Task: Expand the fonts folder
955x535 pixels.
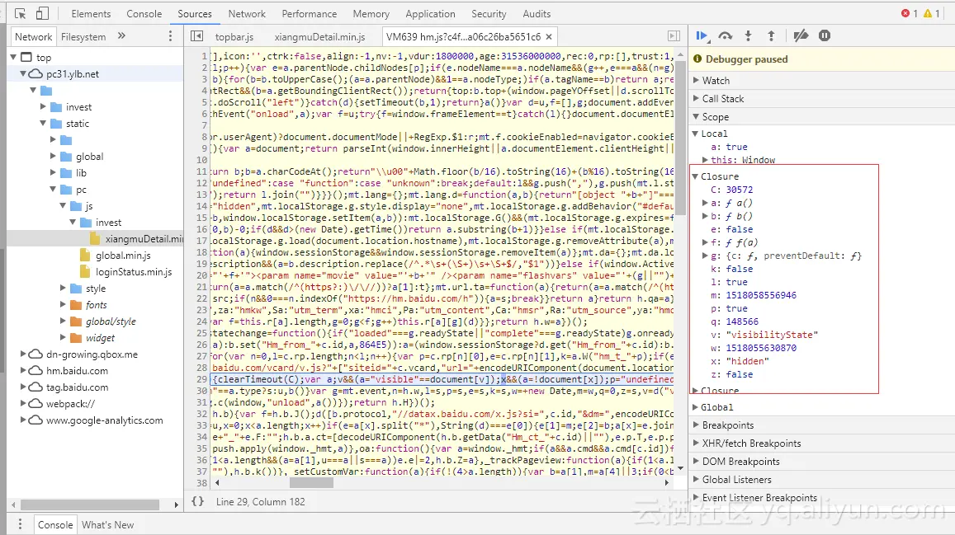Action: point(63,304)
